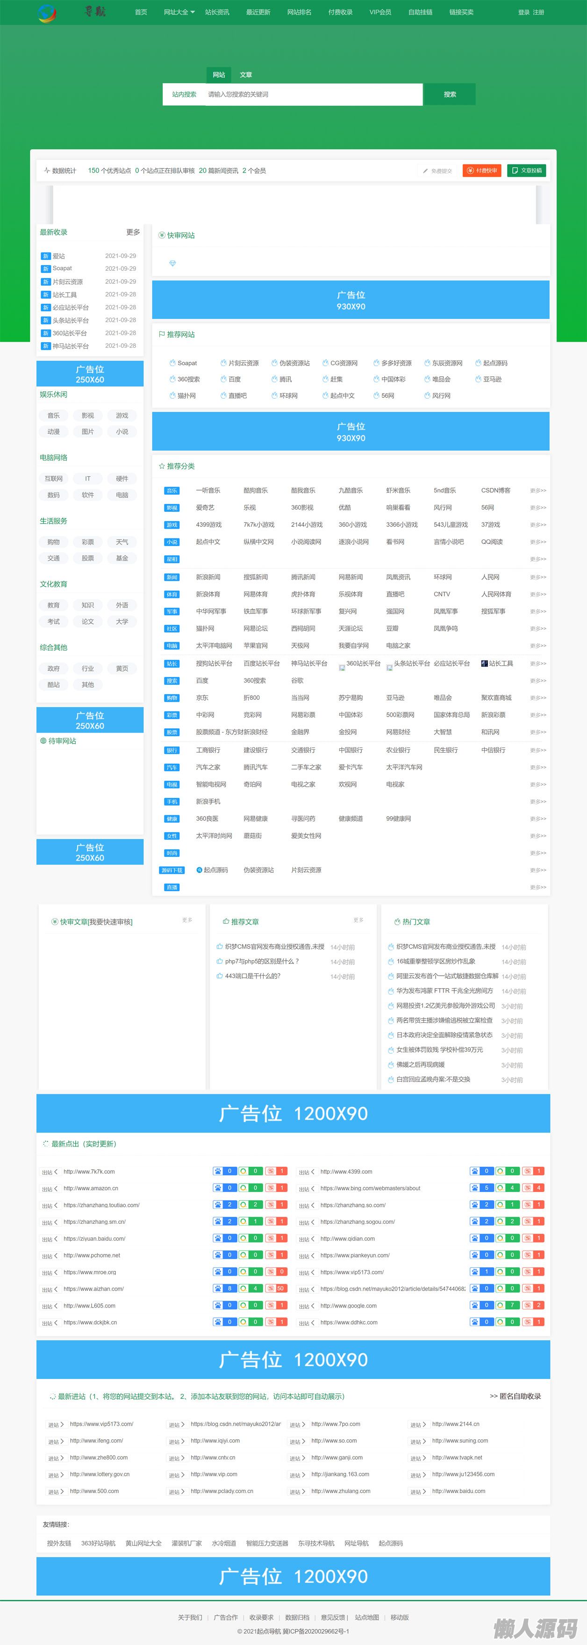Click 更多 in the 快审文章 panel
587x1645 pixels.
click(x=187, y=920)
